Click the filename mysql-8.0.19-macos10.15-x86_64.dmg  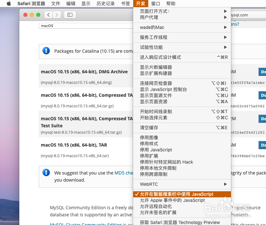[x=76, y=83]
